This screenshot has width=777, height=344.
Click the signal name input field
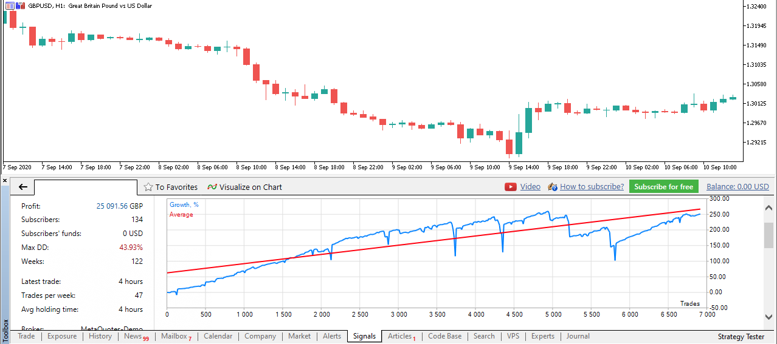point(86,187)
